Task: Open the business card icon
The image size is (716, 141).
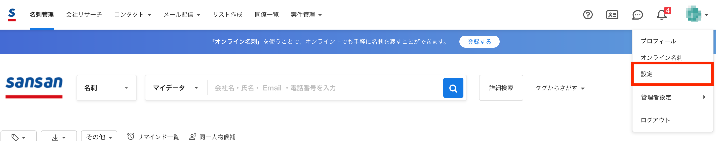Action: pos(612,15)
